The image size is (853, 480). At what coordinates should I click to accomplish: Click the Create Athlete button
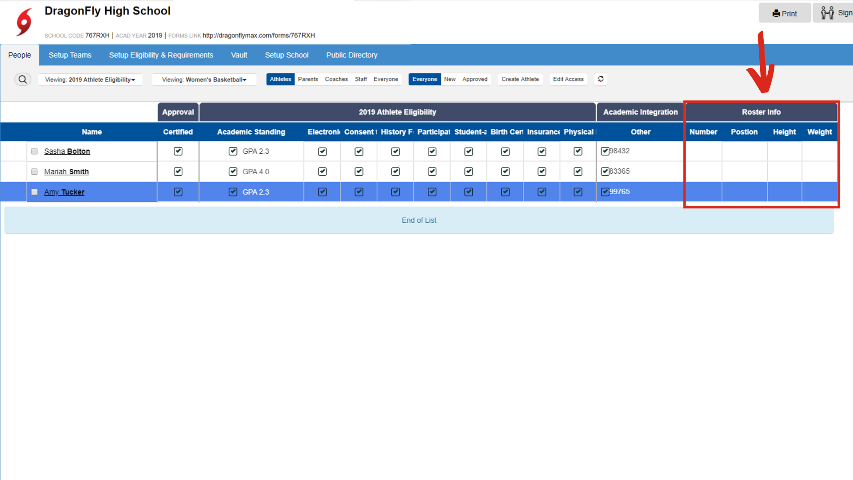(520, 79)
